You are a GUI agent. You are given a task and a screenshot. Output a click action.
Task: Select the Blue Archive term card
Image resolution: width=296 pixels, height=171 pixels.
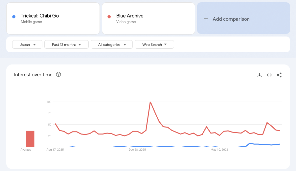[x=148, y=18]
